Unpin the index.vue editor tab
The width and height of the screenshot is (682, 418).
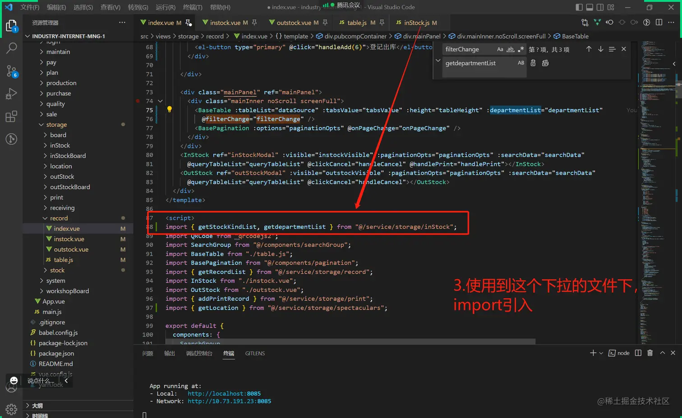point(188,23)
